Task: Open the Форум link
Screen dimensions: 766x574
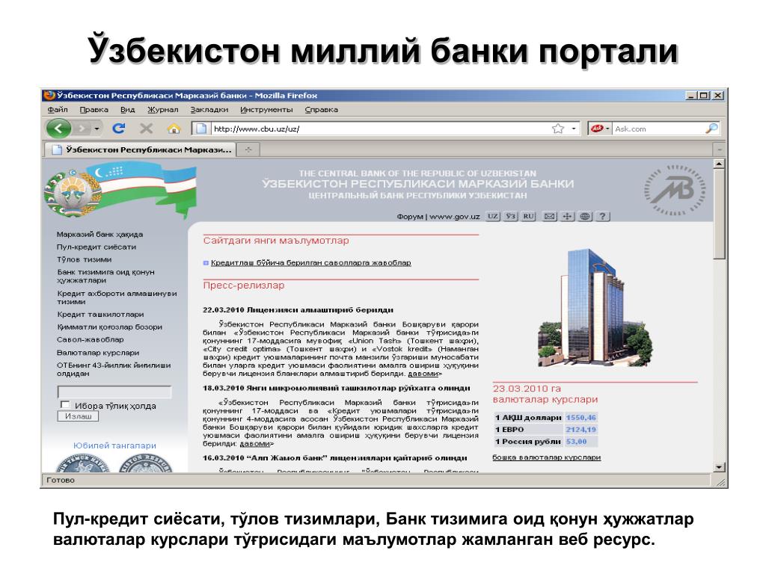Action: 409,216
